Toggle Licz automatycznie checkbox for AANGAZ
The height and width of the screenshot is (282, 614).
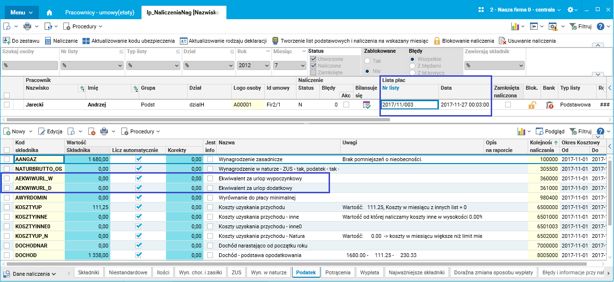(x=139, y=159)
